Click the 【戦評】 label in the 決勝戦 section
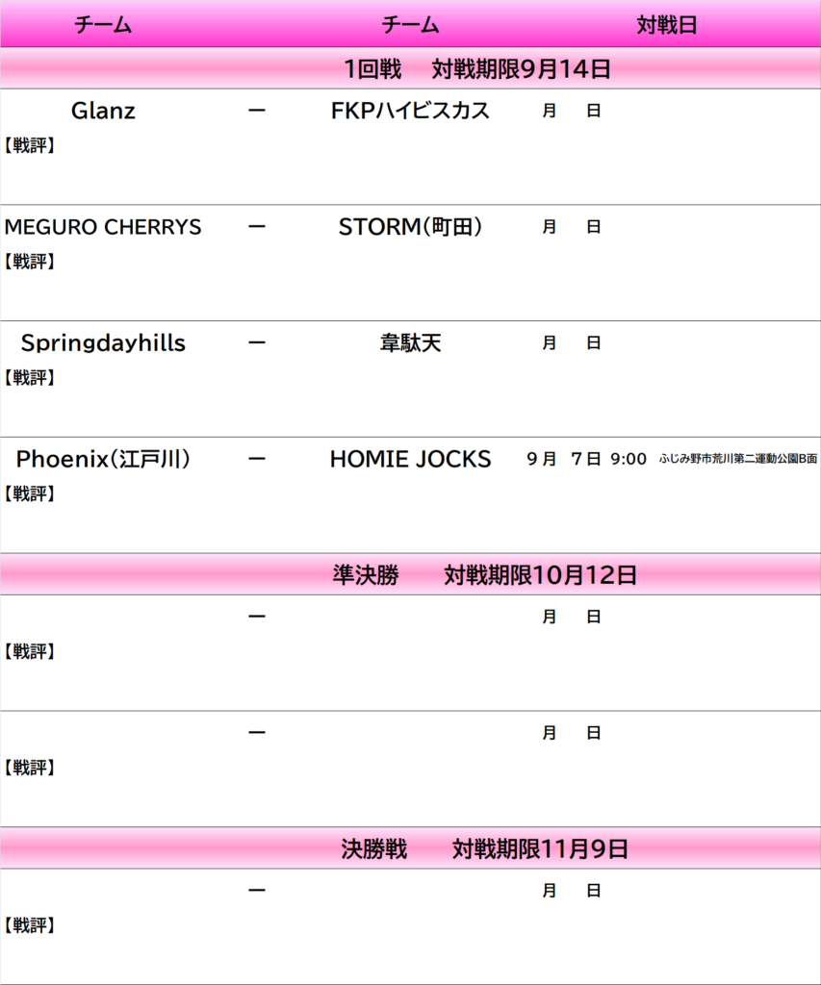Viewport: 821px width, 985px height. [x=29, y=925]
